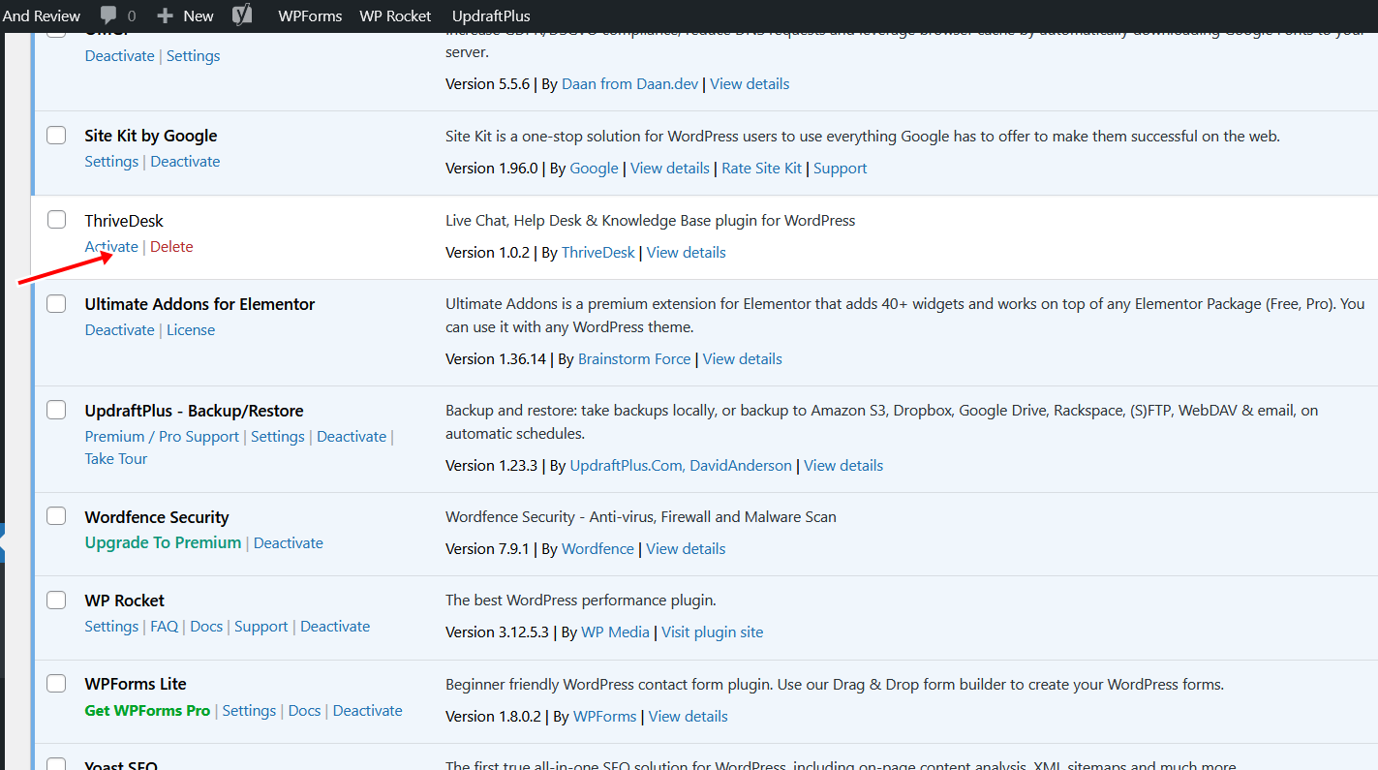Open the comments bubble icon in admin bar
1378x770 pixels.
[x=108, y=15]
